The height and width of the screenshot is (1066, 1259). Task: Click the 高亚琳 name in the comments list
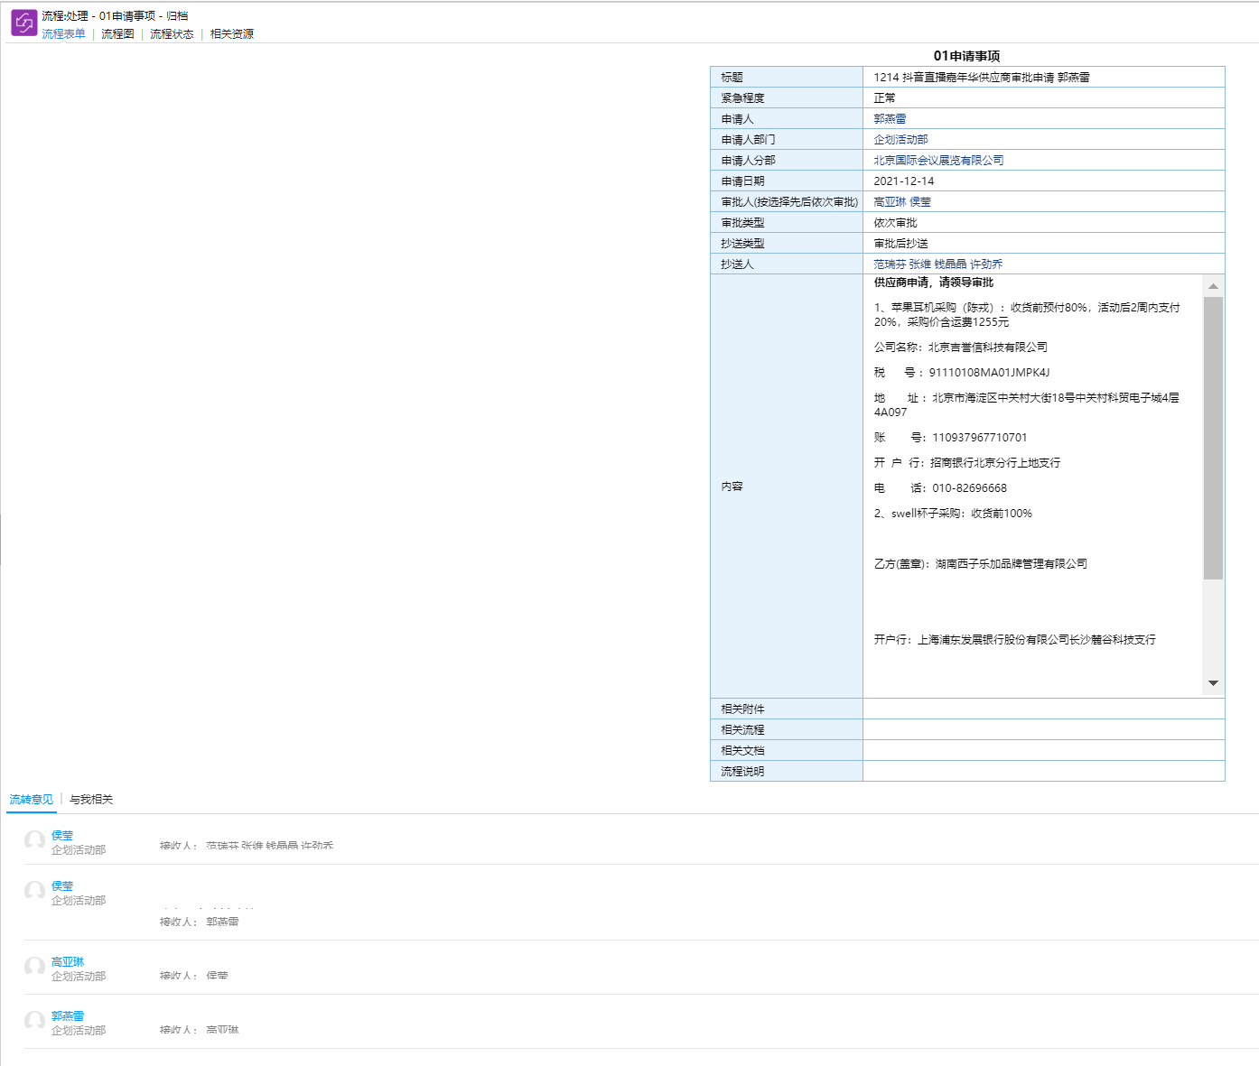point(68,962)
